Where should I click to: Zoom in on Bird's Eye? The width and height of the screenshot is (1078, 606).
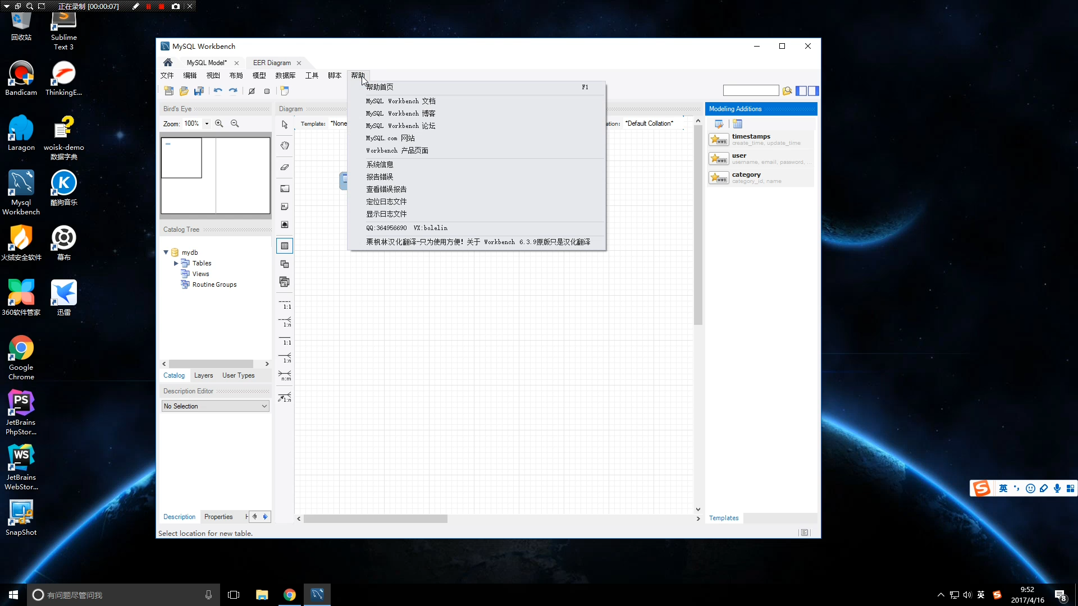[x=219, y=123]
